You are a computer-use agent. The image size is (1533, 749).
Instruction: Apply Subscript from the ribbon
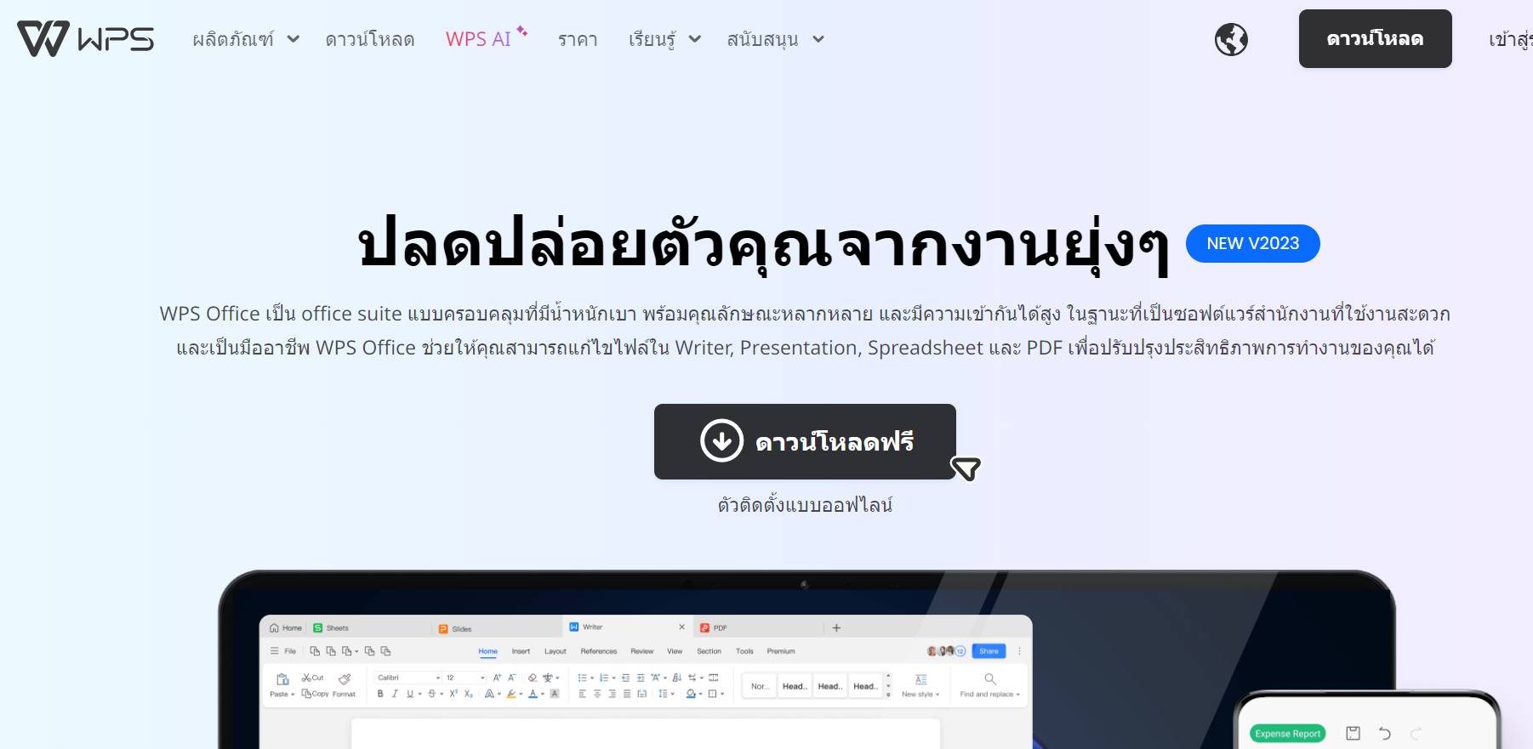coord(469,694)
